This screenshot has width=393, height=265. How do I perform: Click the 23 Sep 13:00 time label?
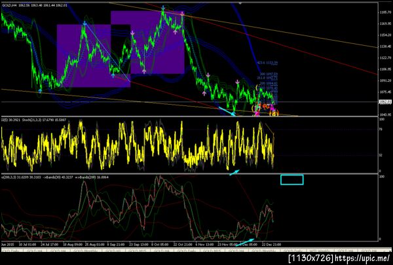pyautogui.click(x=139, y=244)
